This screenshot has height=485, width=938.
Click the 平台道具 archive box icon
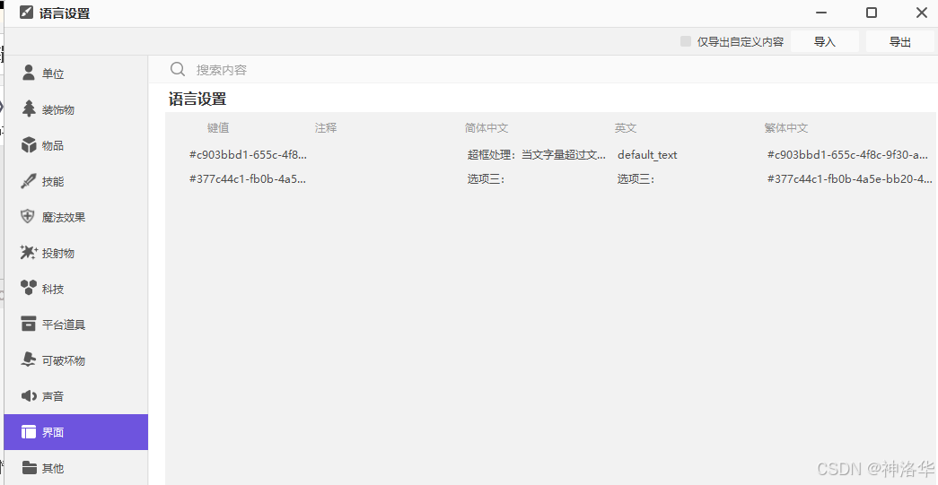tap(28, 324)
